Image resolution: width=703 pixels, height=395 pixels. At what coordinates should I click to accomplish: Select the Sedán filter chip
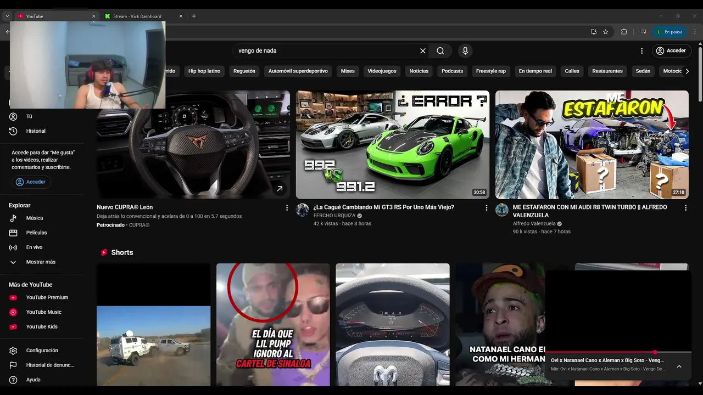pyautogui.click(x=643, y=71)
